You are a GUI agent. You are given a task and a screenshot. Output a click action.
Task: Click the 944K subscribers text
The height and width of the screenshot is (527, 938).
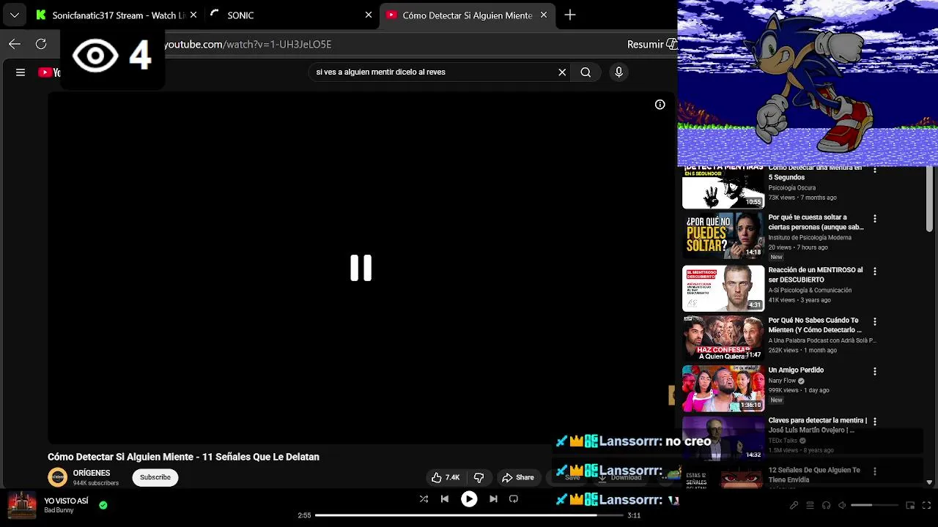pos(95,483)
